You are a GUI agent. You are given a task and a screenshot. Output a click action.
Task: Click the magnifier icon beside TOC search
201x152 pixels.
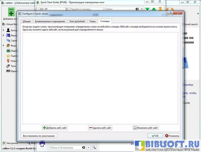pos(94,147)
